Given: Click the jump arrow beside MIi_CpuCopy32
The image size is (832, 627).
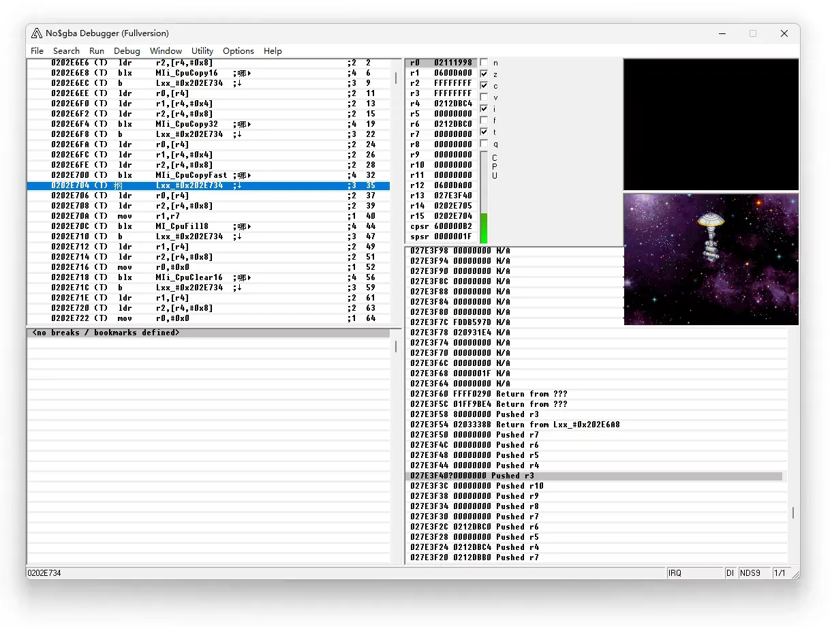Looking at the screenshot, I should (249, 124).
